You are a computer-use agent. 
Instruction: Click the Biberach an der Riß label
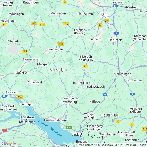click(86, 58)
